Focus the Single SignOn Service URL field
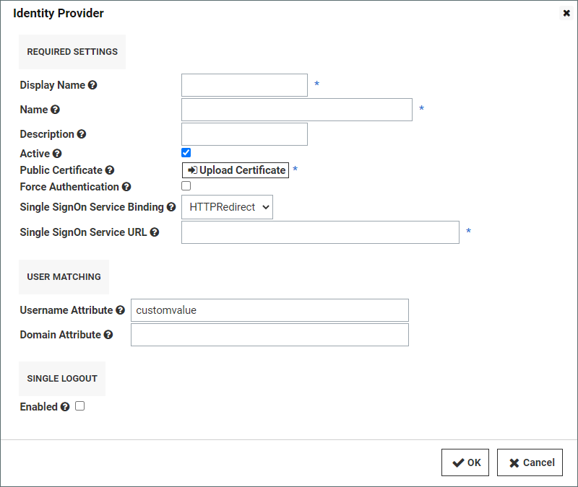578x487 pixels. click(320, 232)
